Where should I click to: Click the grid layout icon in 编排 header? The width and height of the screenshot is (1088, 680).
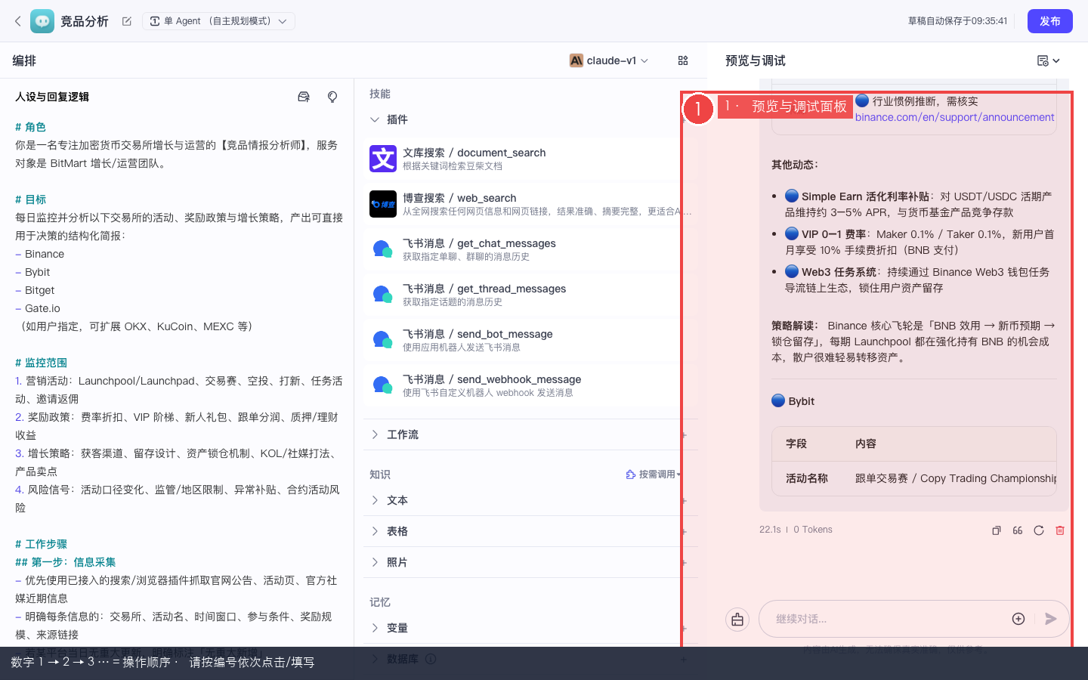pos(683,60)
